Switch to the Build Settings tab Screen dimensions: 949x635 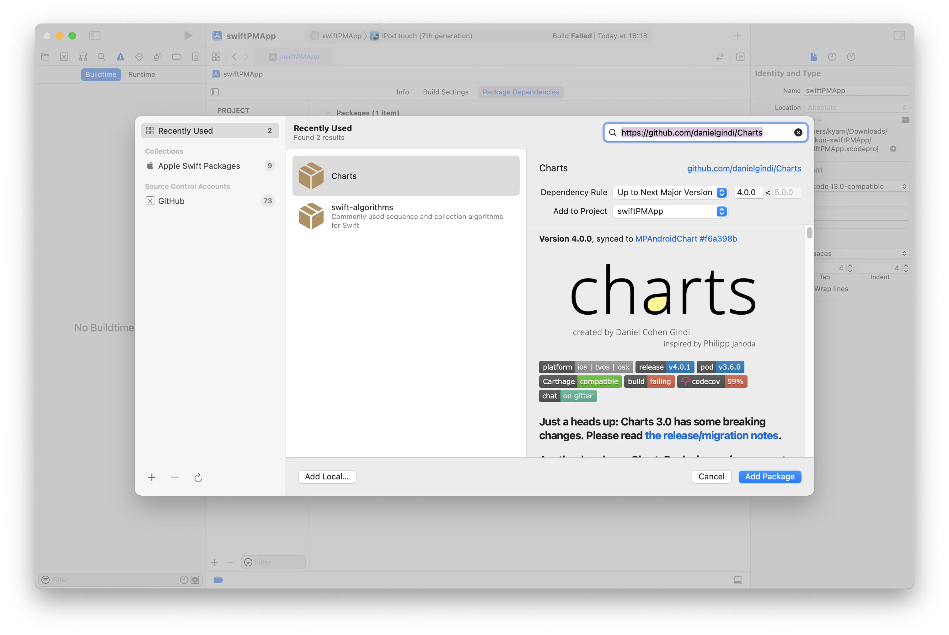tap(446, 92)
